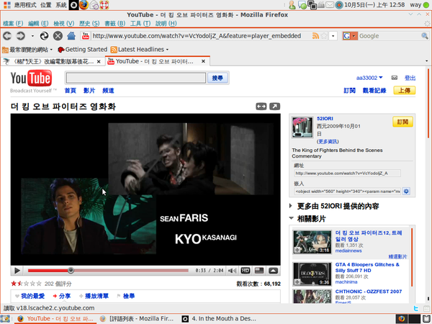The width and height of the screenshot is (432, 324).
Task: Go forward with the Firefox forward arrow
Action: 21,36
